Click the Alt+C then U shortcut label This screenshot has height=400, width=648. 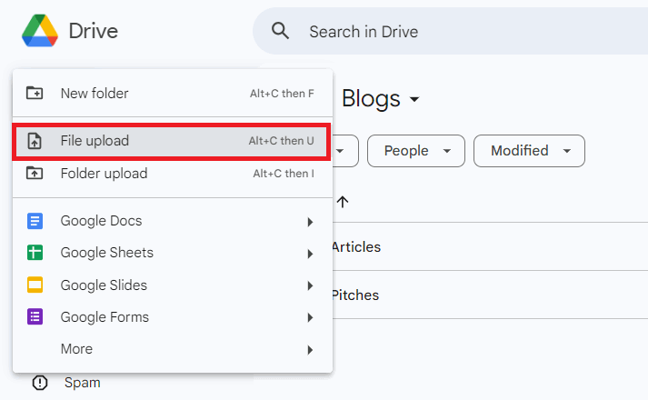coord(281,141)
